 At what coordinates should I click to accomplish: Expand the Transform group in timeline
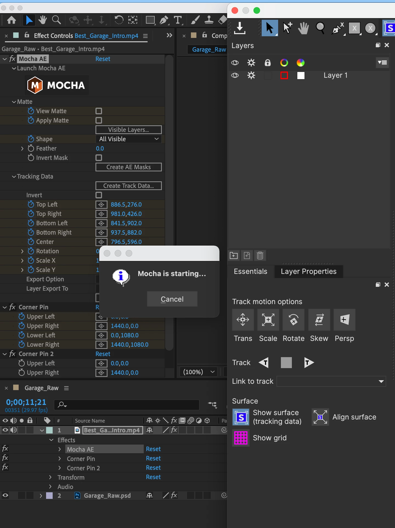click(x=50, y=477)
